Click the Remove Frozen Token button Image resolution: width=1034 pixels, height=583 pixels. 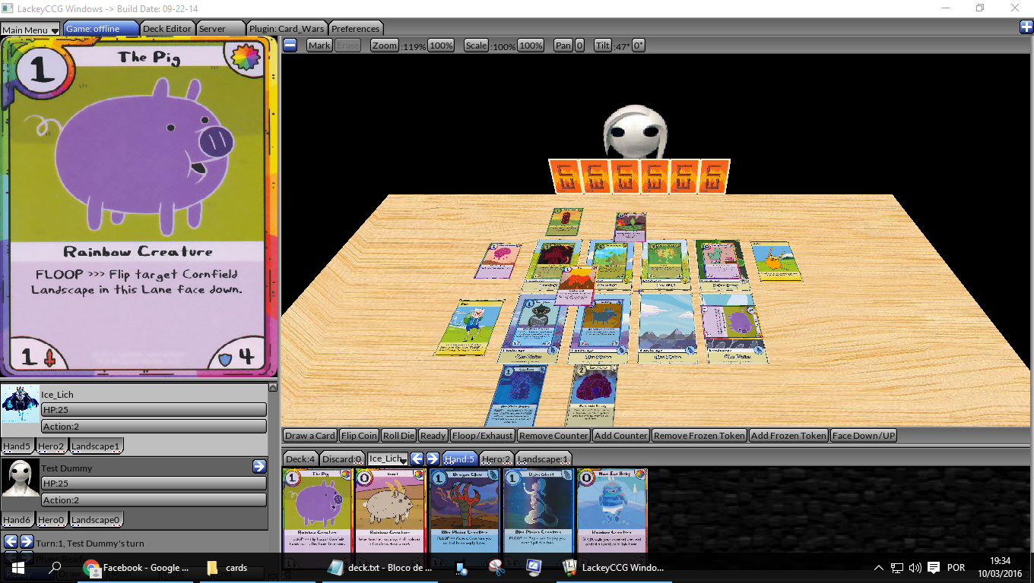point(699,435)
